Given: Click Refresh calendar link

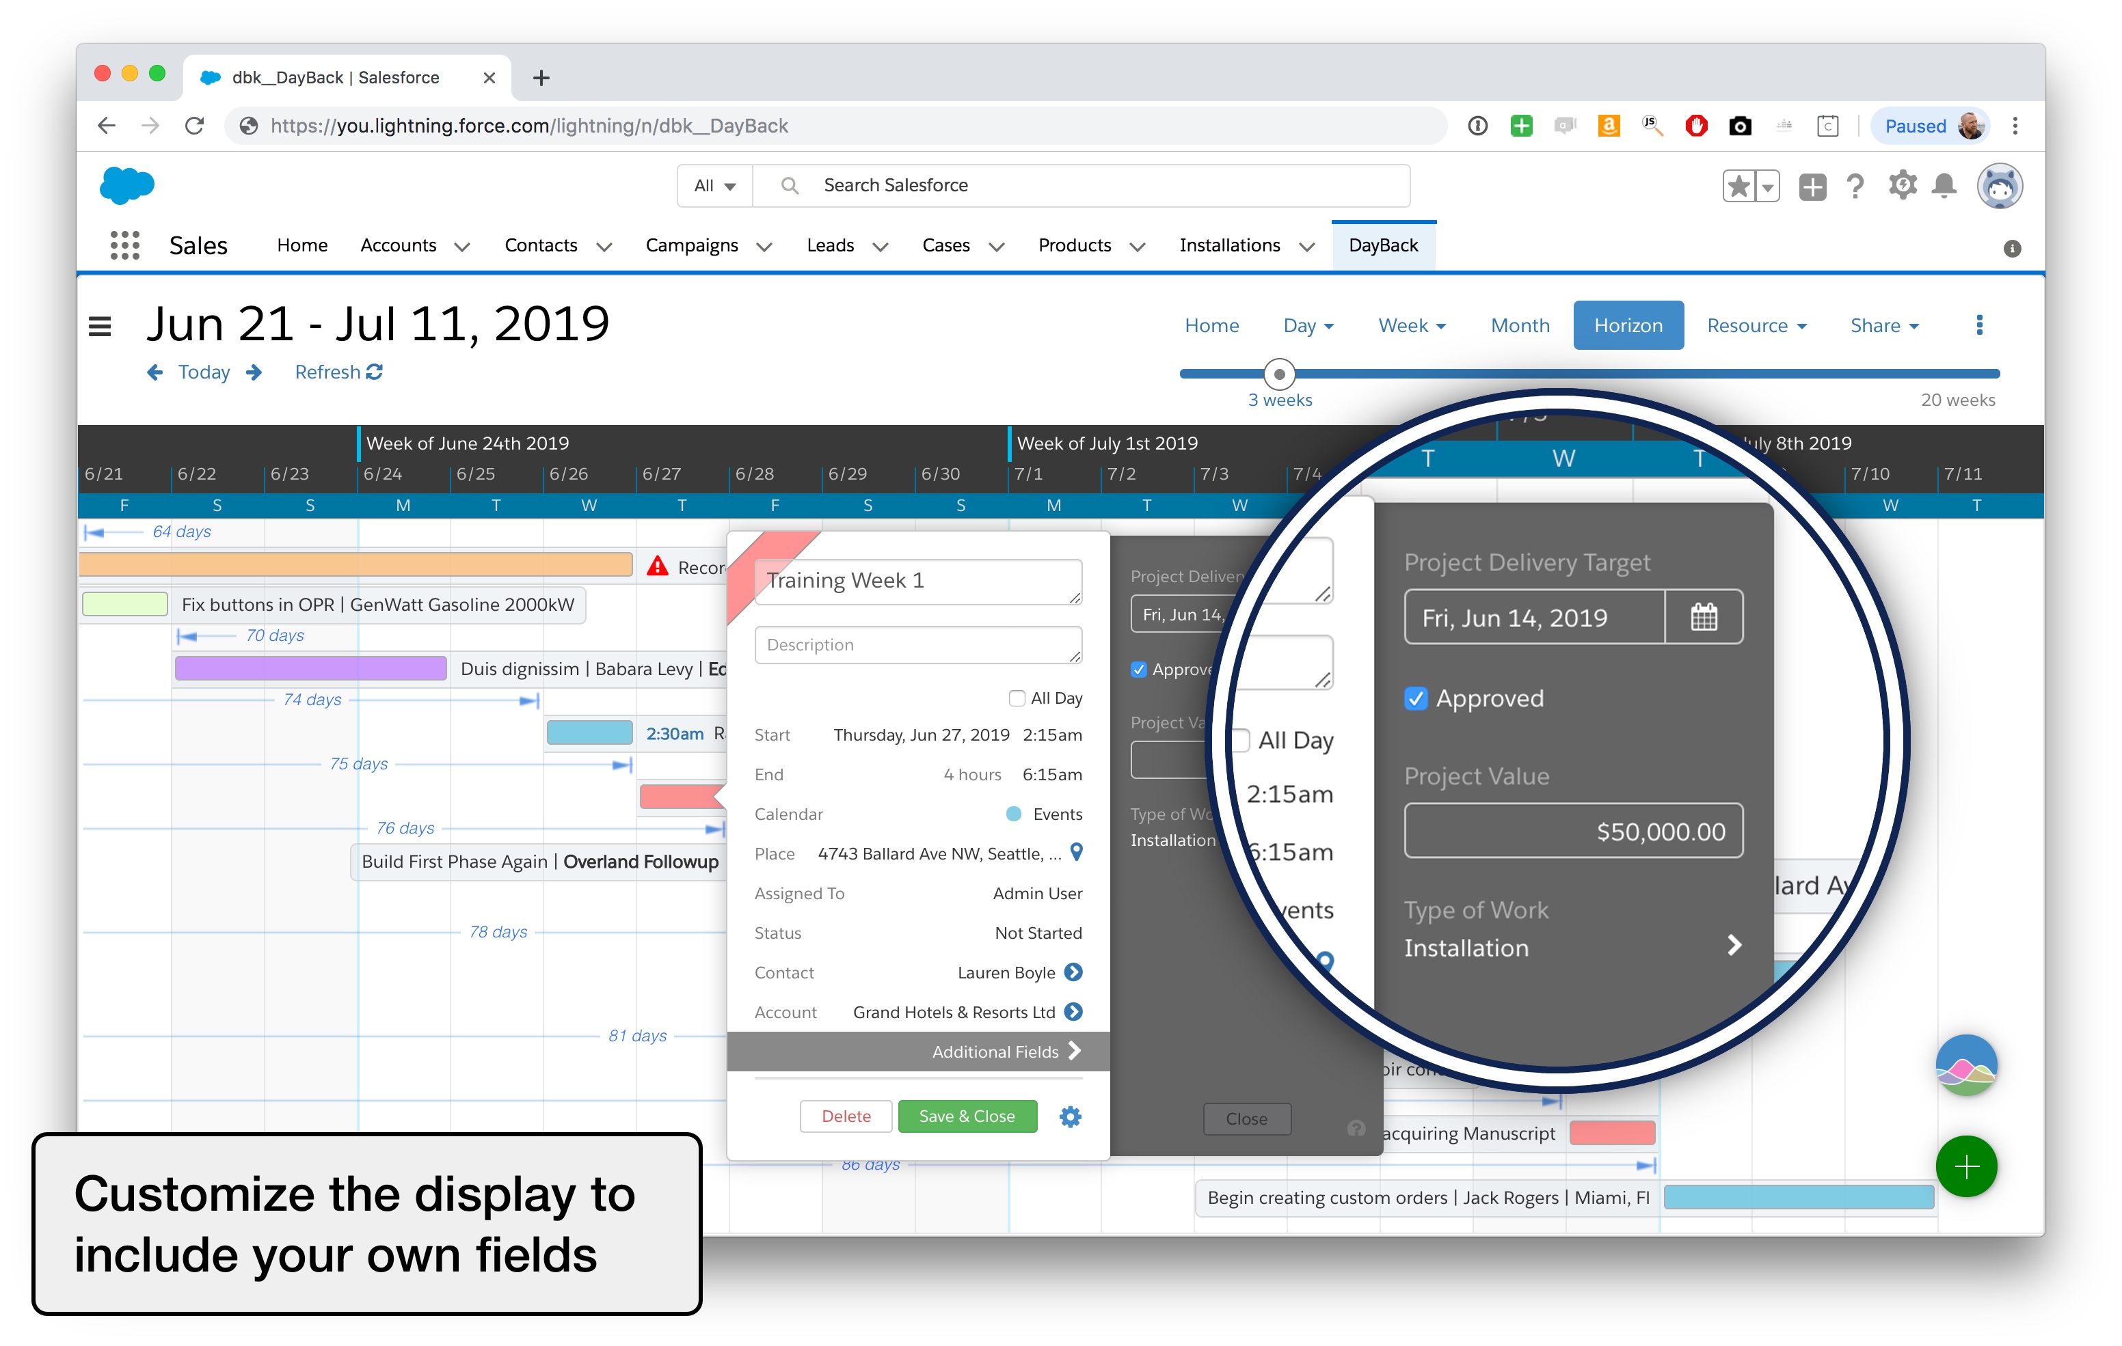Looking at the screenshot, I should click(x=338, y=372).
